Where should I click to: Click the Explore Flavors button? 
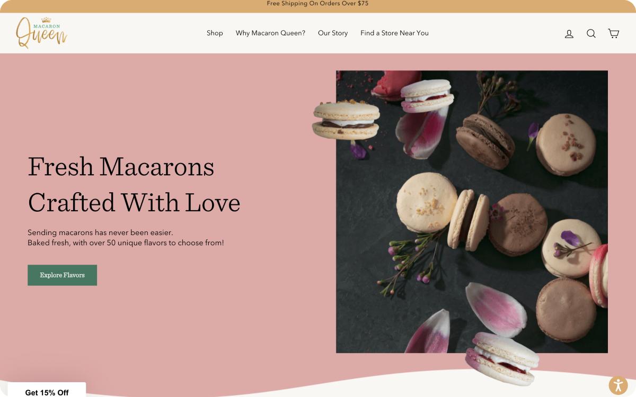pyautogui.click(x=62, y=275)
